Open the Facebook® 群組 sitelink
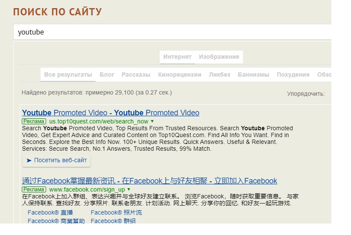This screenshot has width=351, height=235. coord(113,221)
